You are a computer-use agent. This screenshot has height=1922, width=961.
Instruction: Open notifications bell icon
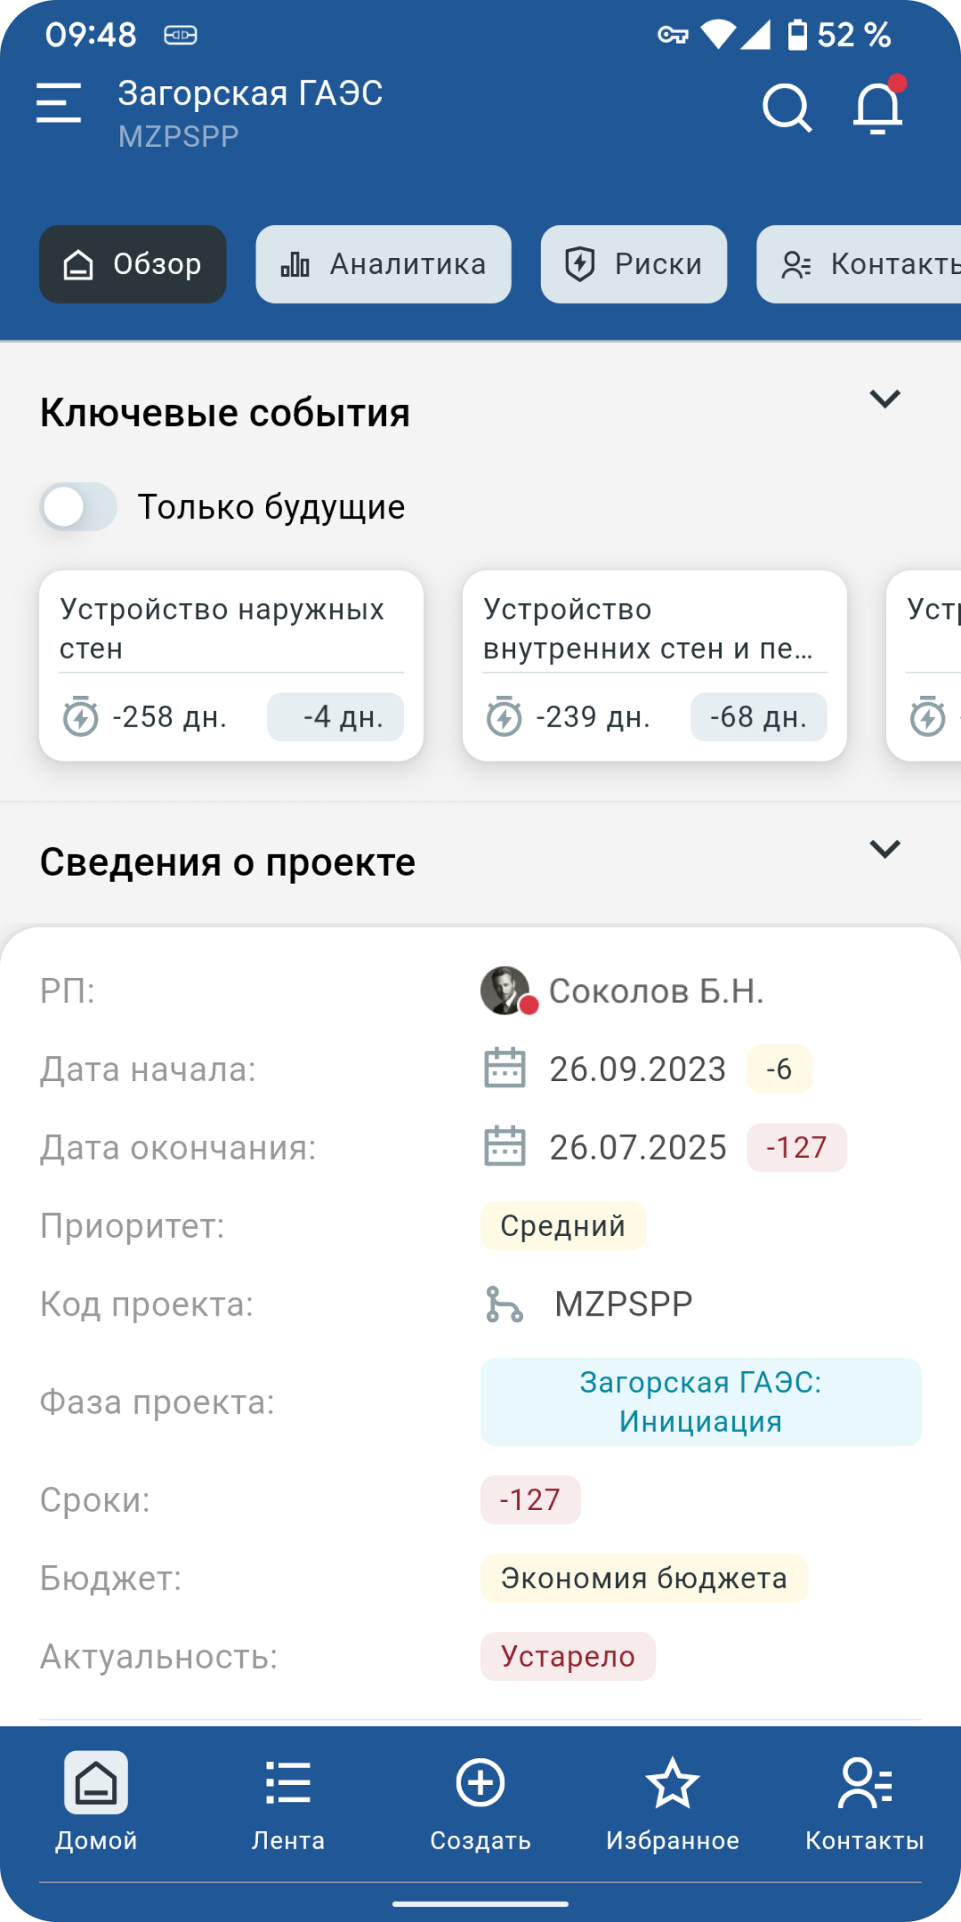point(878,108)
